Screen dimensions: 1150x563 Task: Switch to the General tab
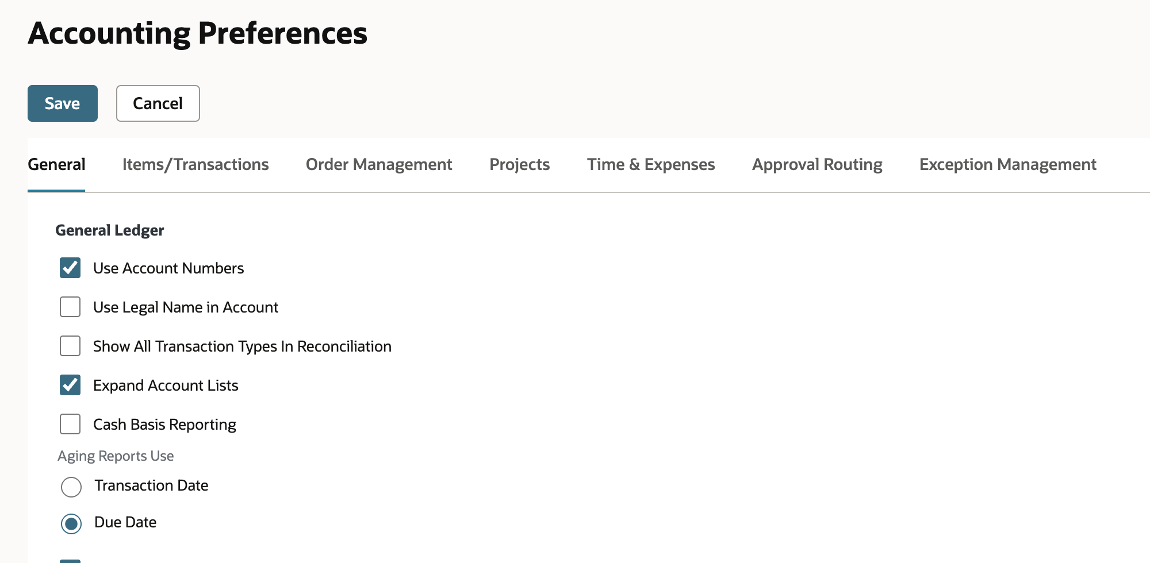(x=56, y=164)
